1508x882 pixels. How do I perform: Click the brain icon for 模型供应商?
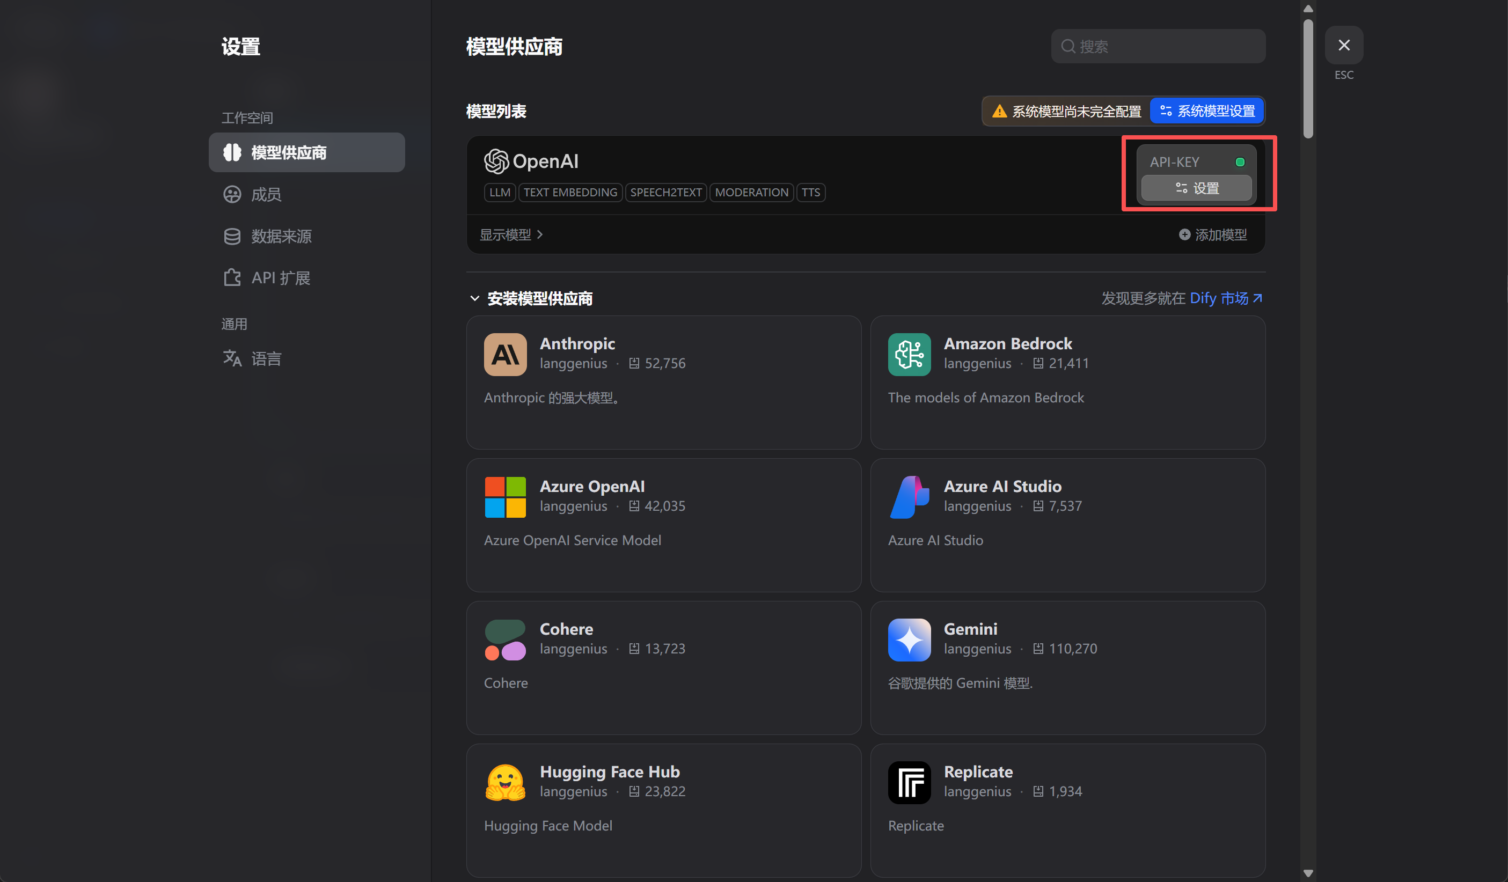coord(232,152)
